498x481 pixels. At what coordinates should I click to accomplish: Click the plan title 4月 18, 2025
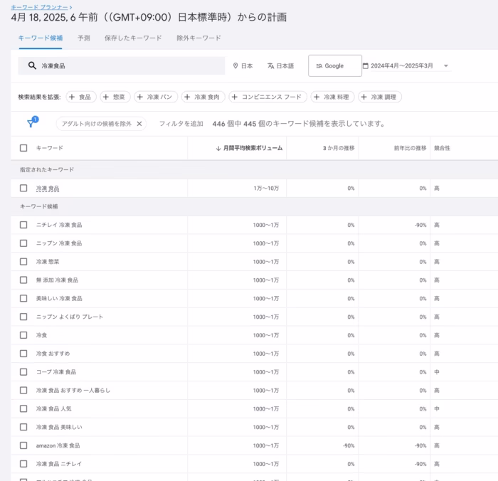pos(149,17)
